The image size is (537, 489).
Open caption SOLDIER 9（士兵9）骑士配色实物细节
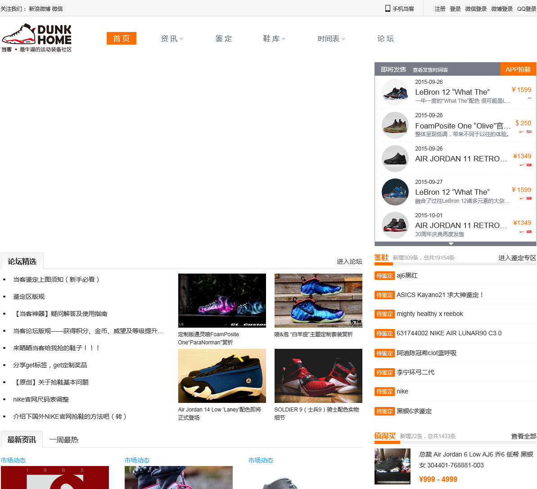(317, 414)
